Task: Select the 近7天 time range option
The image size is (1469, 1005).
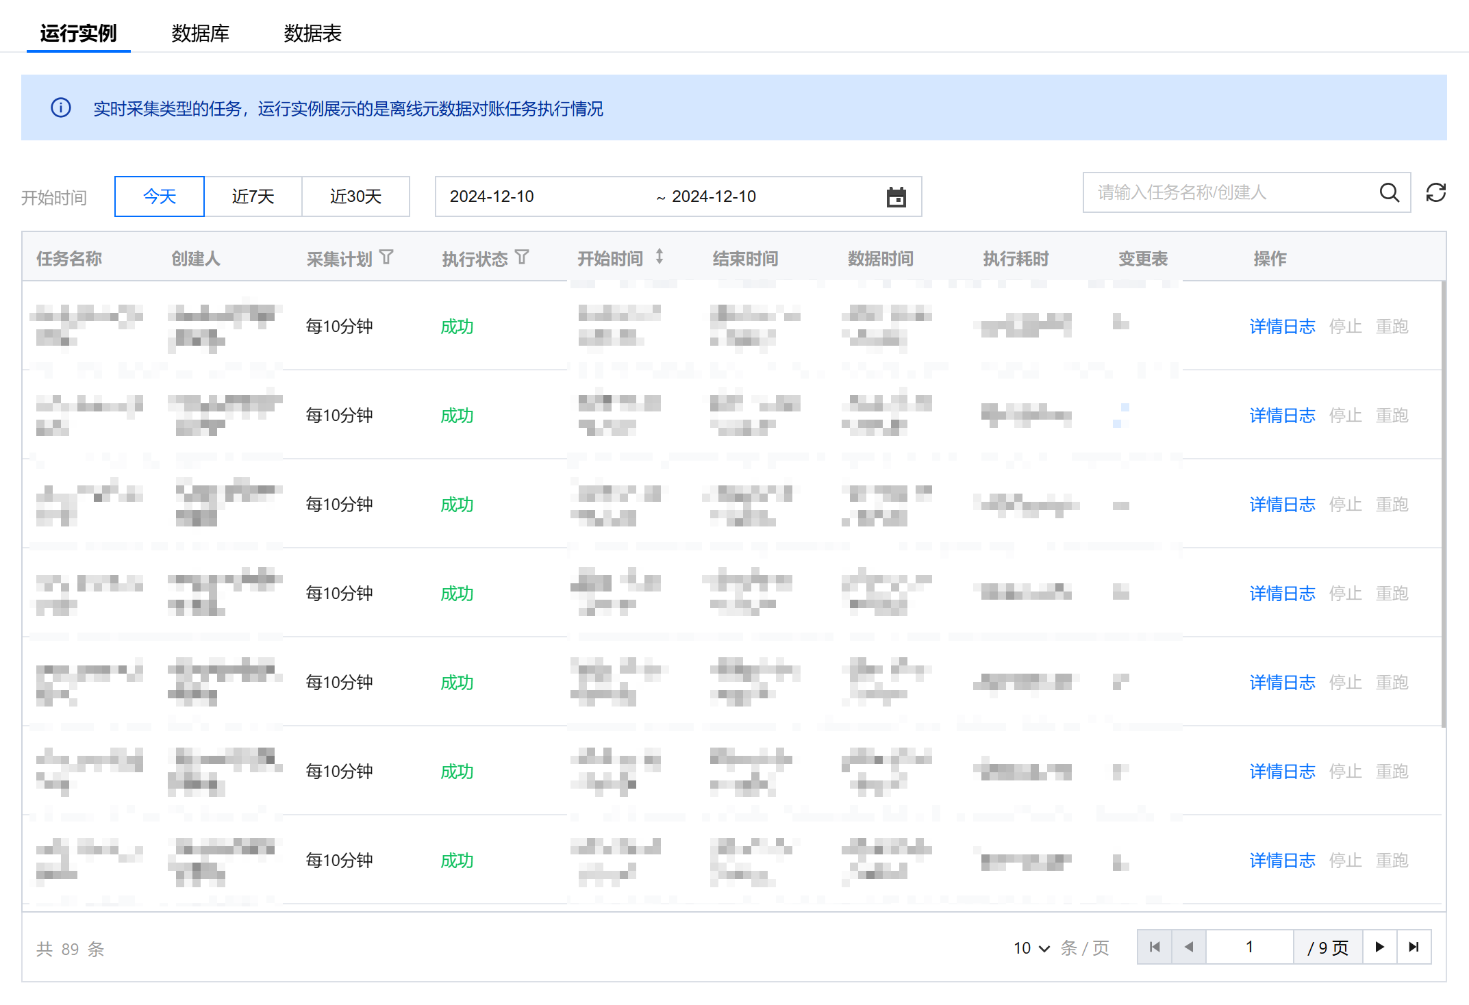Action: coord(253,196)
